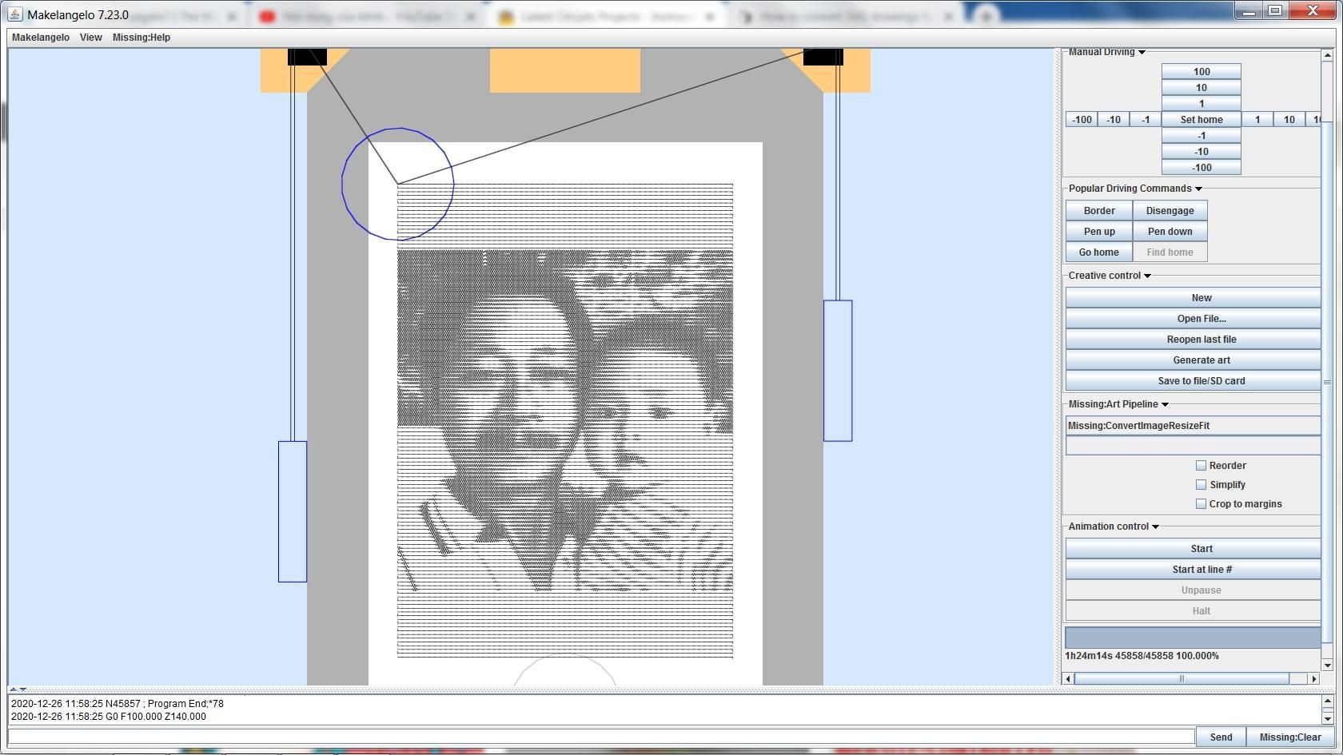1343x755 pixels.
Task: Collapse the Manual Driving section
Action: pos(1142,52)
